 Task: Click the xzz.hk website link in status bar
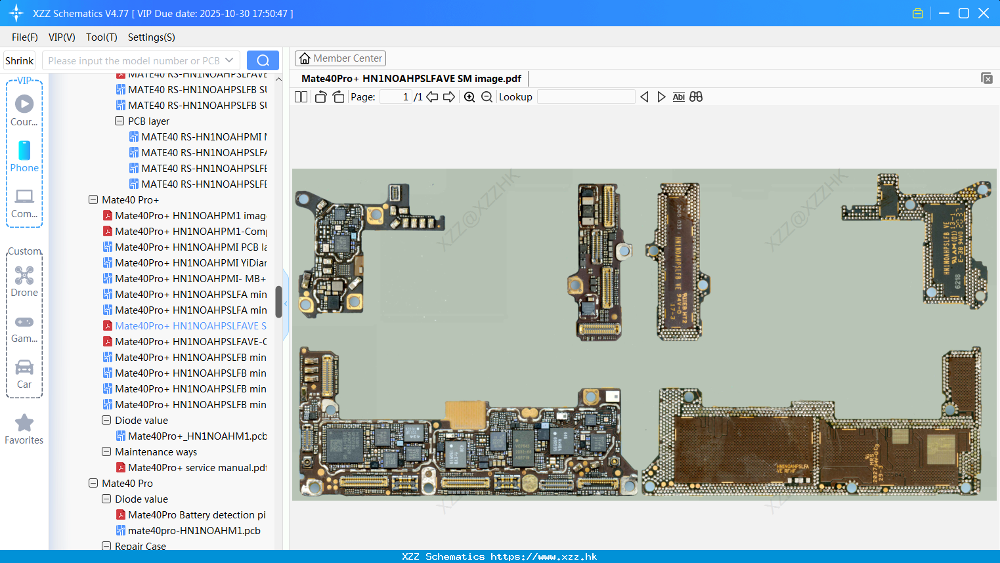[544, 556]
